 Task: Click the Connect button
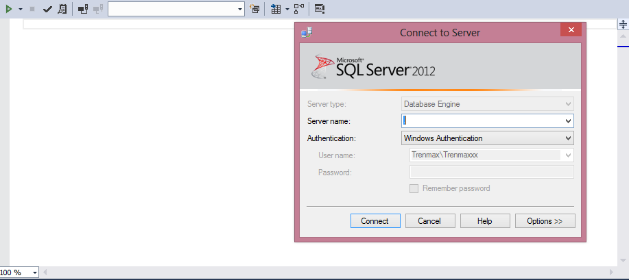375,220
